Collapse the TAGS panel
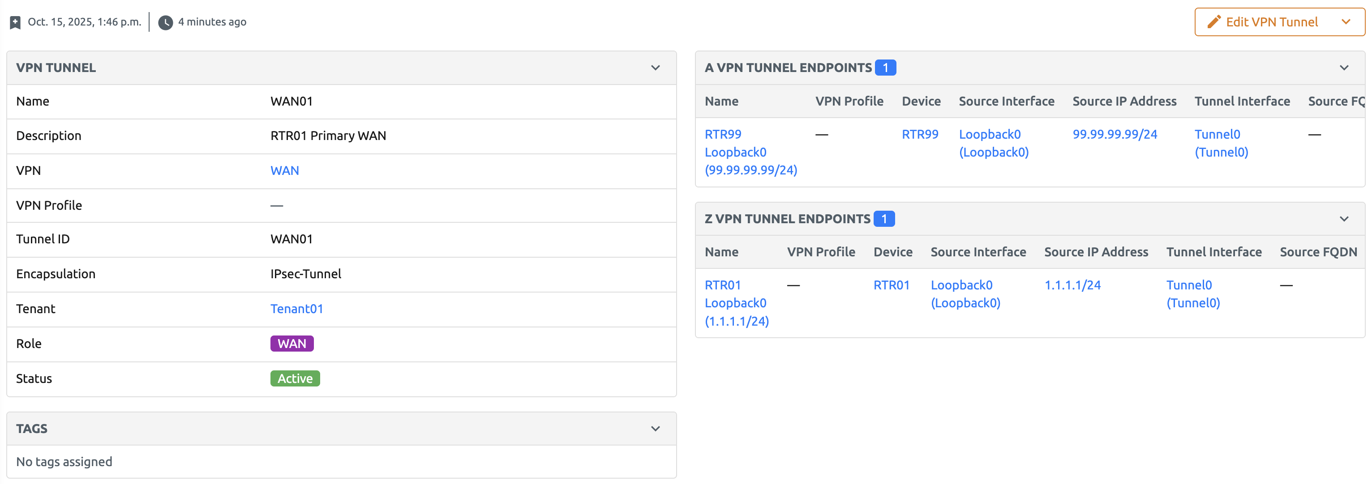This screenshot has height=484, width=1372. [656, 428]
